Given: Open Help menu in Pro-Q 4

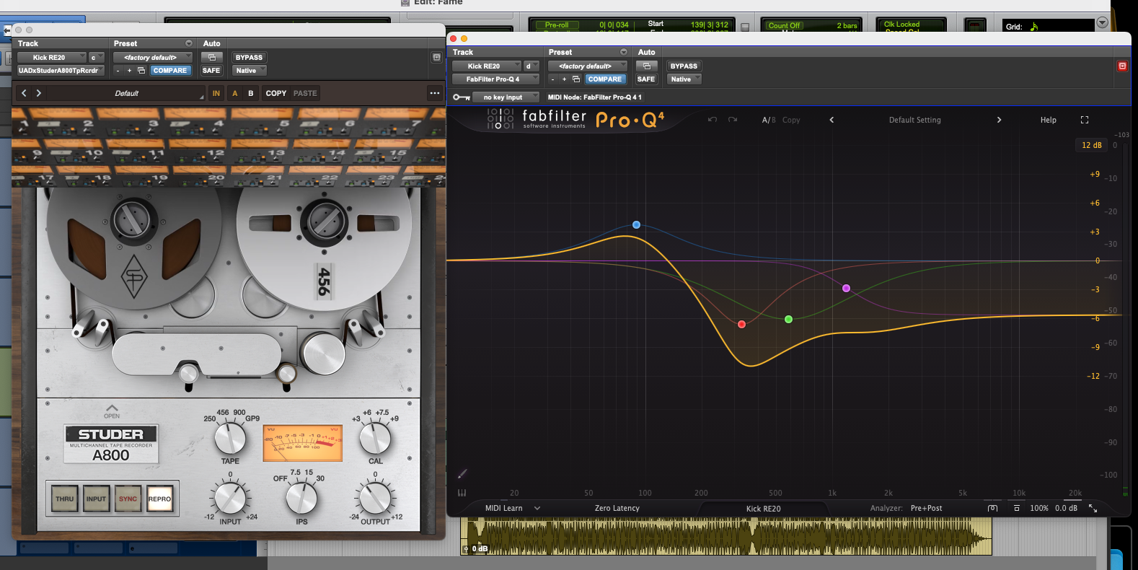Looking at the screenshot, I should pos(1048,120).
